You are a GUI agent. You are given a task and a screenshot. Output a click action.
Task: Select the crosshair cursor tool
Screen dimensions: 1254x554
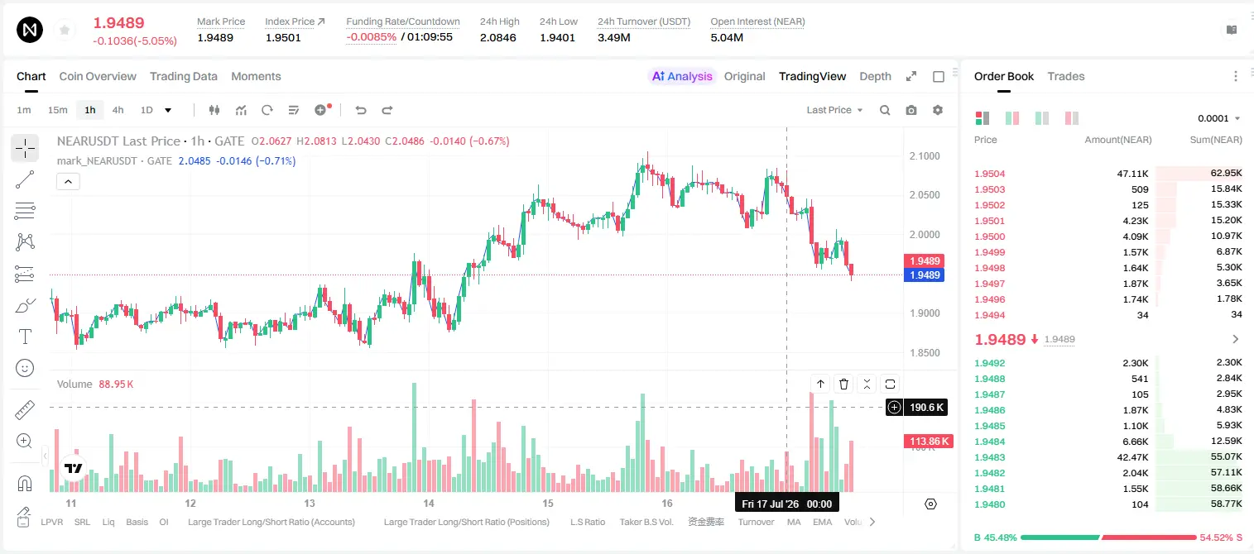coord(25,148)
